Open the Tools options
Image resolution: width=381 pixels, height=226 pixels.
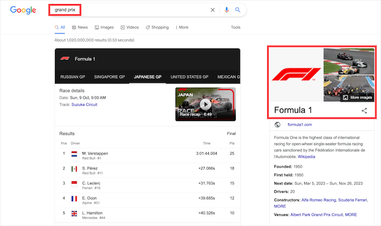(236, 27)
